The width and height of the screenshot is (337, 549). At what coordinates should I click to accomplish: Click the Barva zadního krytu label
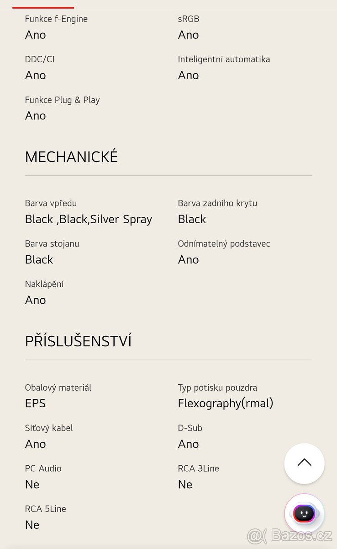[217, 203]
